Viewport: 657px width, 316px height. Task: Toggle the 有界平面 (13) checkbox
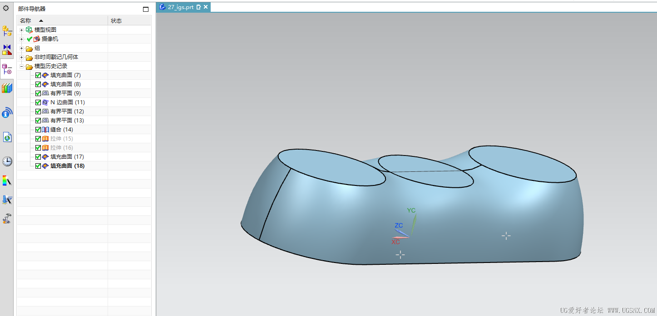pos(38,121)
